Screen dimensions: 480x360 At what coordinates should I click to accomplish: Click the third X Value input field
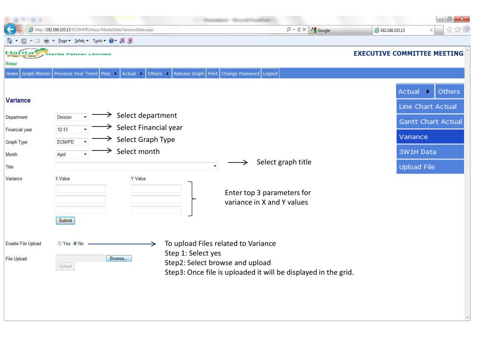pyautogui.click(x=81, y=210)
